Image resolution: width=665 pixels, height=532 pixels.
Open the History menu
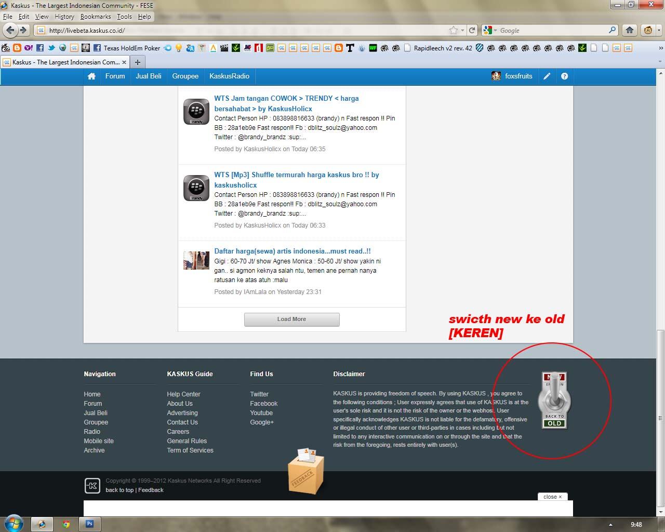[64, 17]
